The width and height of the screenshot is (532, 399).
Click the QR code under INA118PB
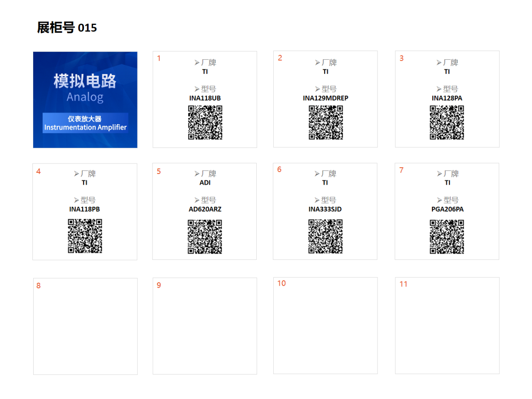[85, 236]
